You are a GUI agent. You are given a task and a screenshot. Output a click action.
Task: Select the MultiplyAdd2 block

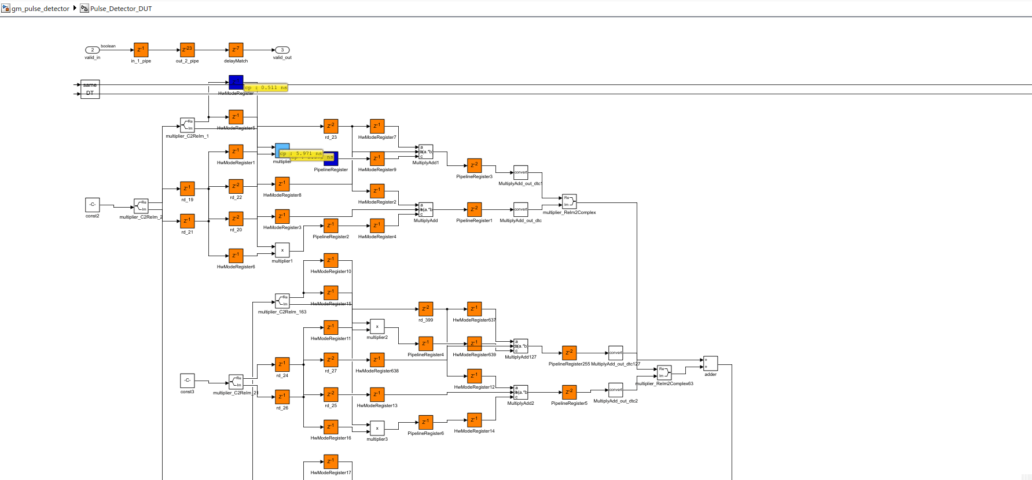pos(521,392)
